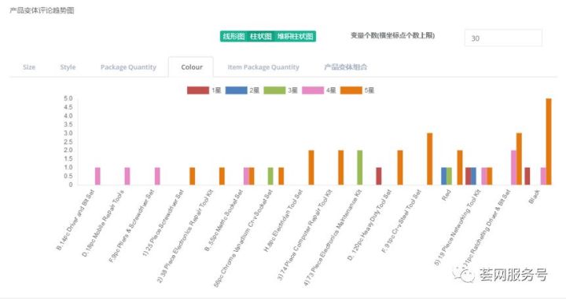Click the tallest orange bar for Black
The width and height of the screenshot is (566, 299).
pos(549,141)
